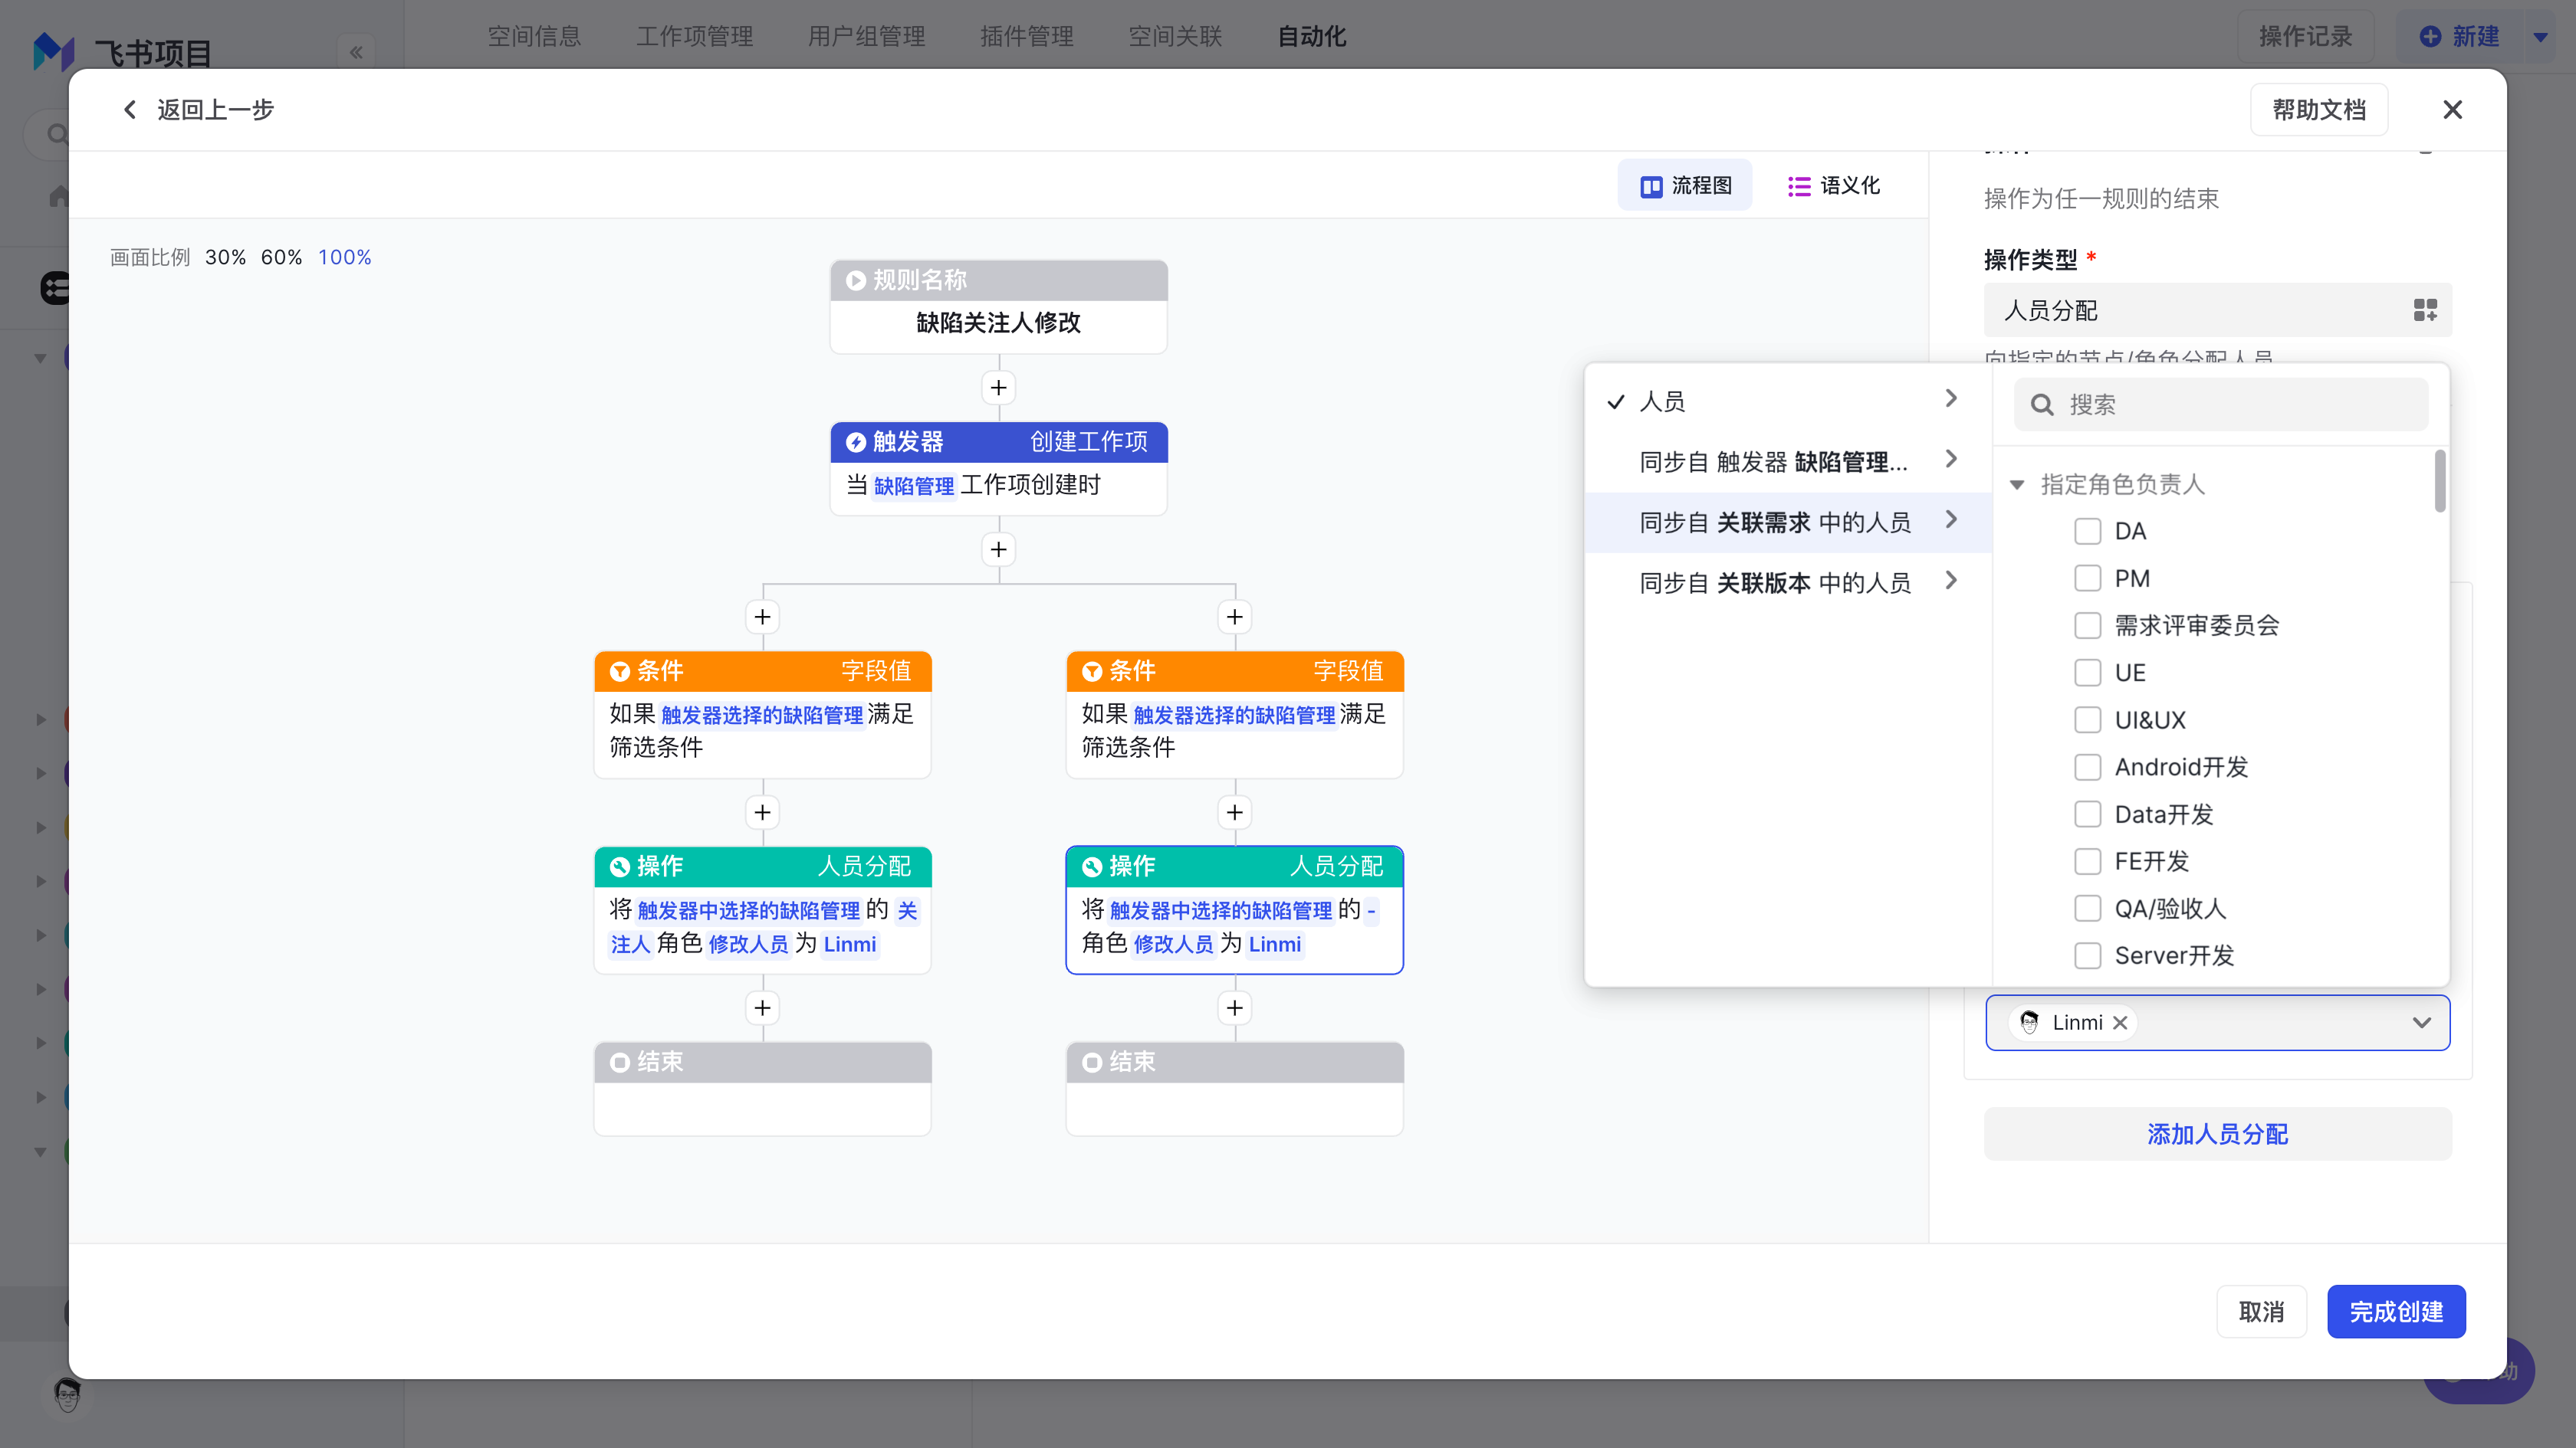
Task: Open the dropdown arrow beside 新建
Action: coord(2540,37)
